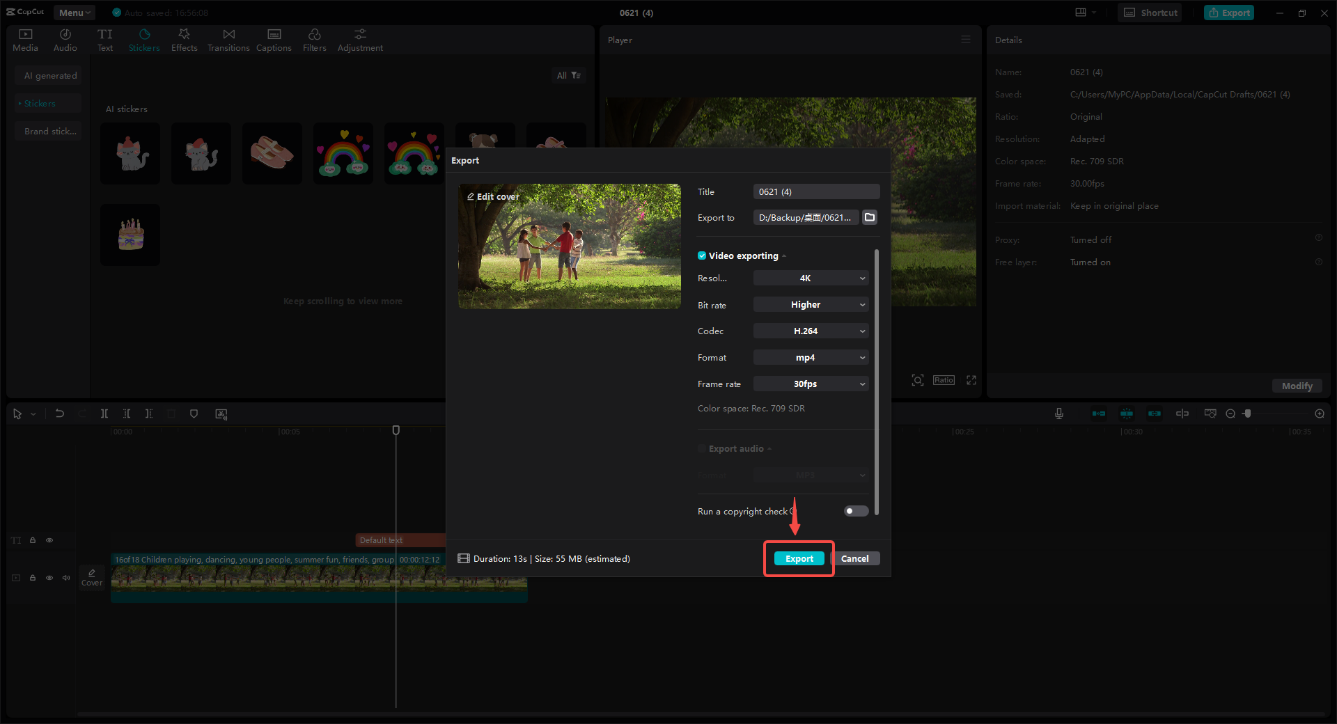Switch to the Transitions panel
This screenshot has height=724, width=1337.
[228, 39]
